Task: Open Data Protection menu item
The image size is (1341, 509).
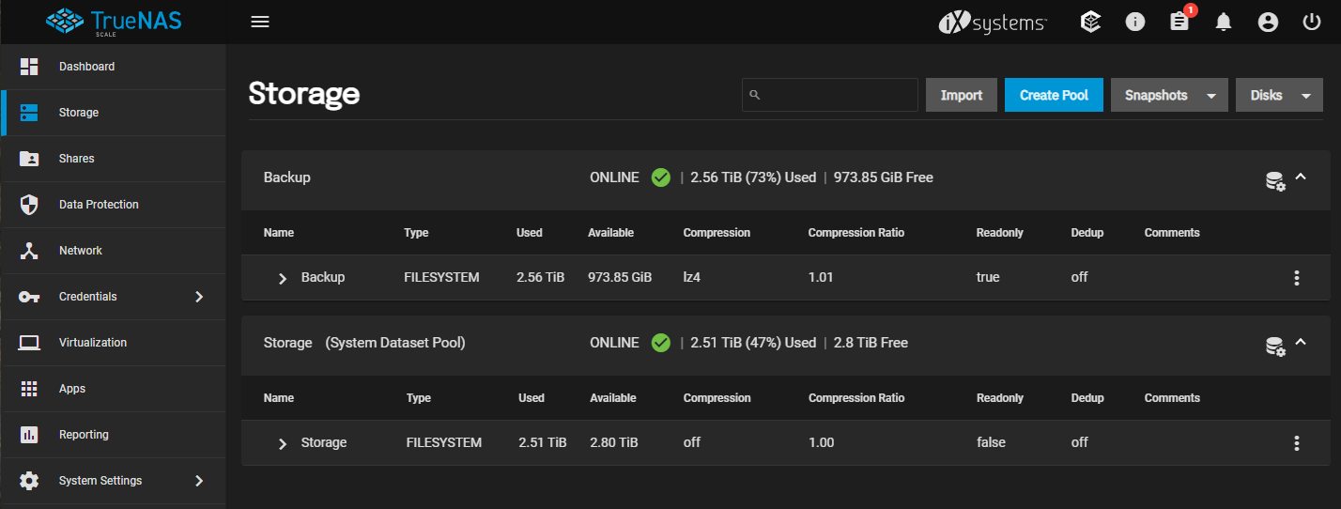Action: point(114,205)
